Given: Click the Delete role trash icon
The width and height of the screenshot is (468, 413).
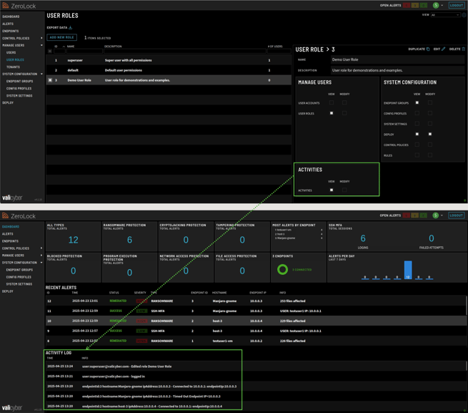Looking at the screenshot, I should (x=463, y=49).
